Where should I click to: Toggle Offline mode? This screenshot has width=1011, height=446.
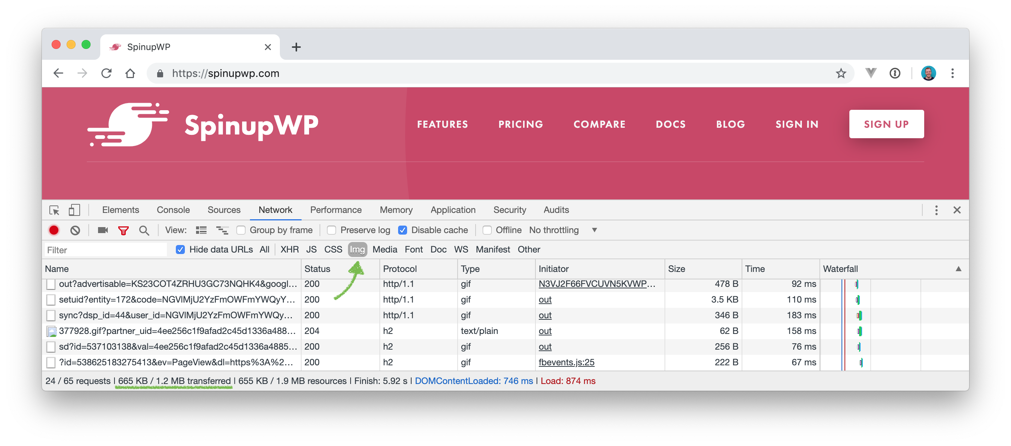coord(487,230)
